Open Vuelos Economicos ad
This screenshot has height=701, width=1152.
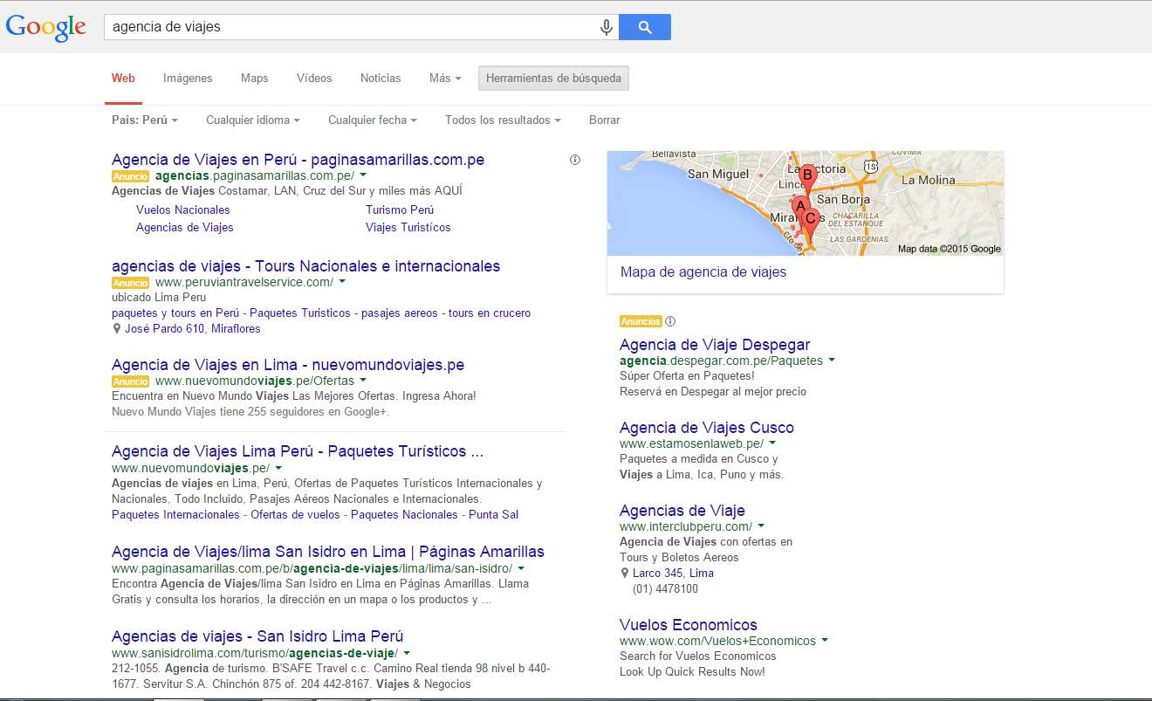(689, 625)
